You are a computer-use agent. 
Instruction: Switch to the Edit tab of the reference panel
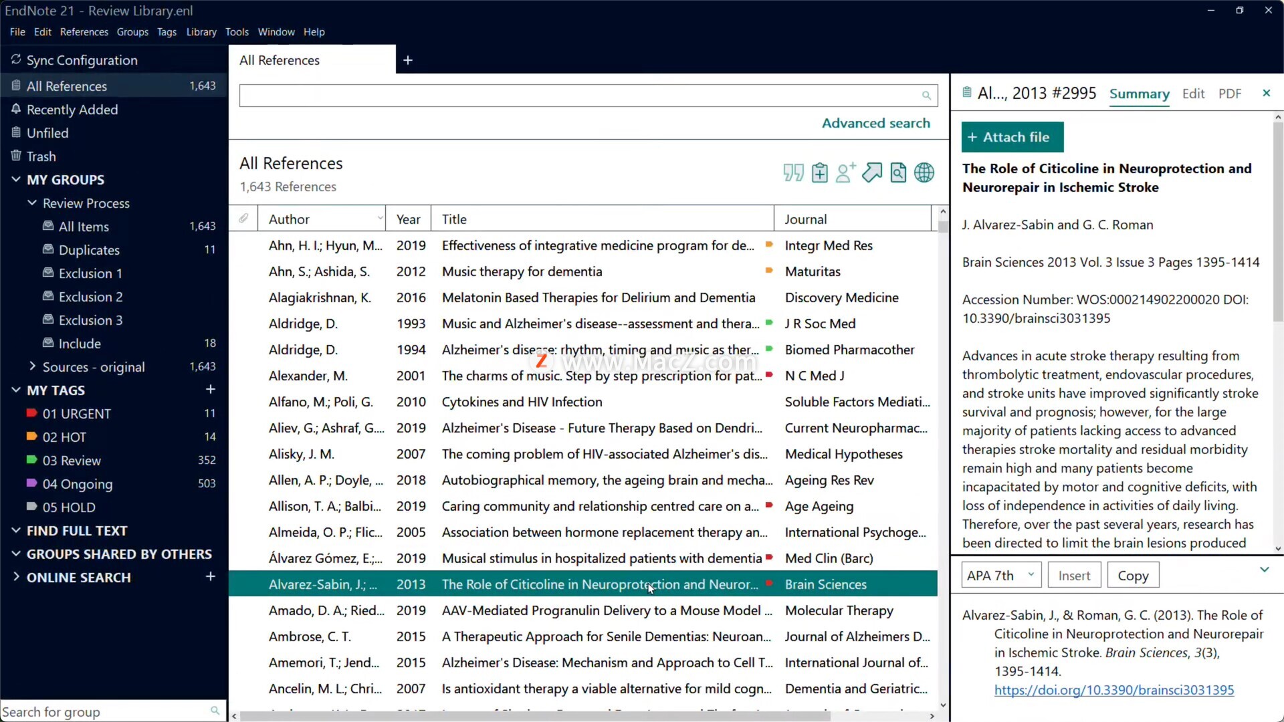click(1193, 94)
